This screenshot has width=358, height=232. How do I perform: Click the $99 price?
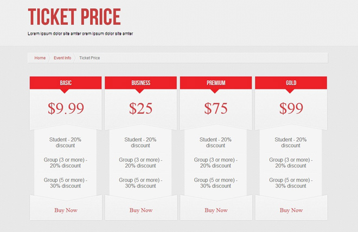[x=291, y=109]
